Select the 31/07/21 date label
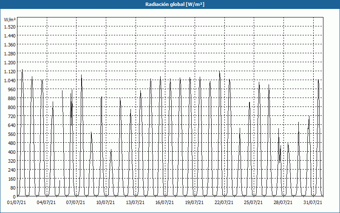The width and height of the screenshot is (340, 213). click(x=313, y=202)
